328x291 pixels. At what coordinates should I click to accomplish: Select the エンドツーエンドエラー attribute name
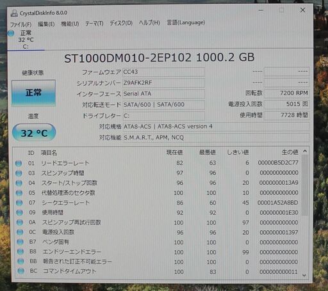point(72,251)
